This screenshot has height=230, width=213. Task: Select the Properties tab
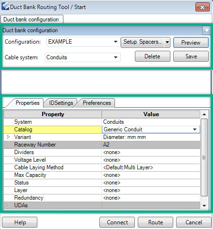click(27, 103)
